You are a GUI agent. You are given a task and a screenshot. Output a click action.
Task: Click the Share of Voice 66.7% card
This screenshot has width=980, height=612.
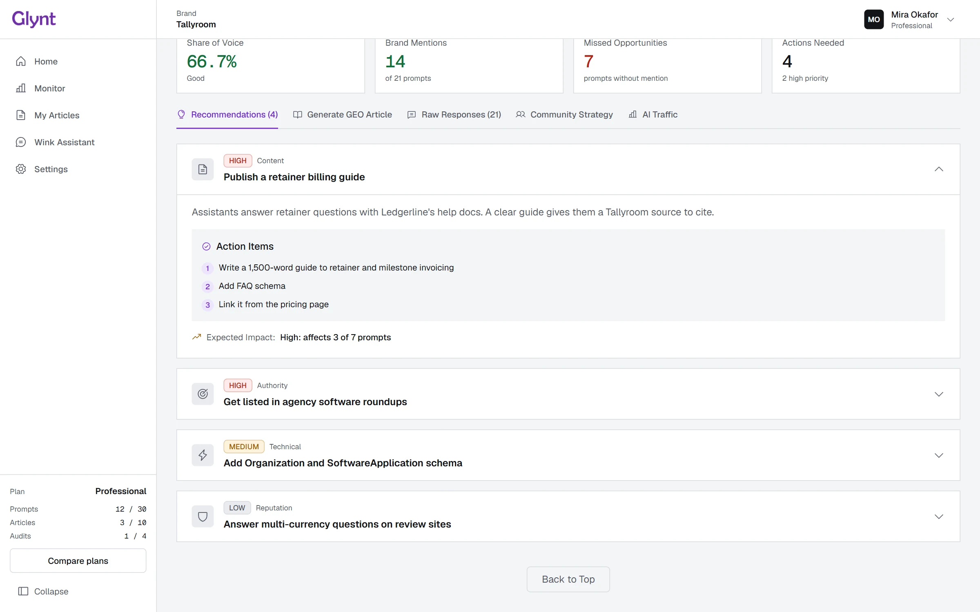270,65
